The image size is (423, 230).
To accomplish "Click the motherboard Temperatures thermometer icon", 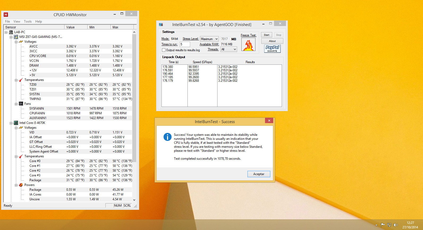I will coord(21,80).
